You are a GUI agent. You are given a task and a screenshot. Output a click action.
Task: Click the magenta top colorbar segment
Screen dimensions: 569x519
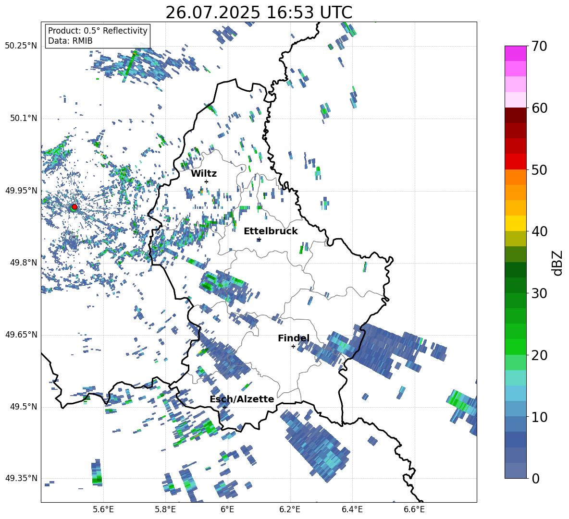click(515, 53)
